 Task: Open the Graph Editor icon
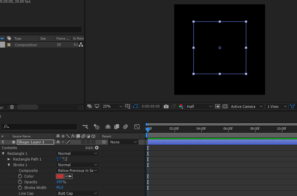point(137,127)
